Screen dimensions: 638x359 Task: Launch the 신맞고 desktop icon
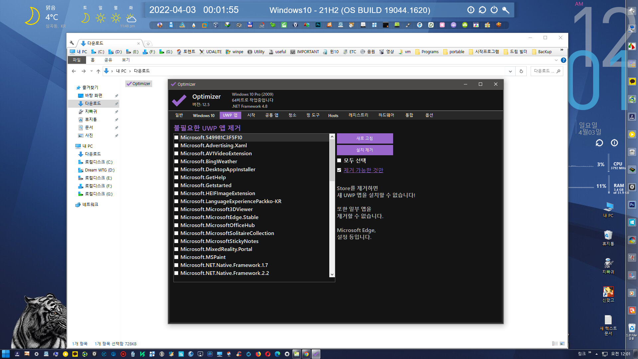pyautogui.click(x=608, y=294)
